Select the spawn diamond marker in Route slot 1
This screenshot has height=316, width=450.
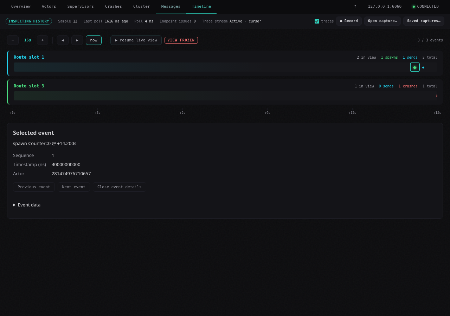click(x=415, y=67)
